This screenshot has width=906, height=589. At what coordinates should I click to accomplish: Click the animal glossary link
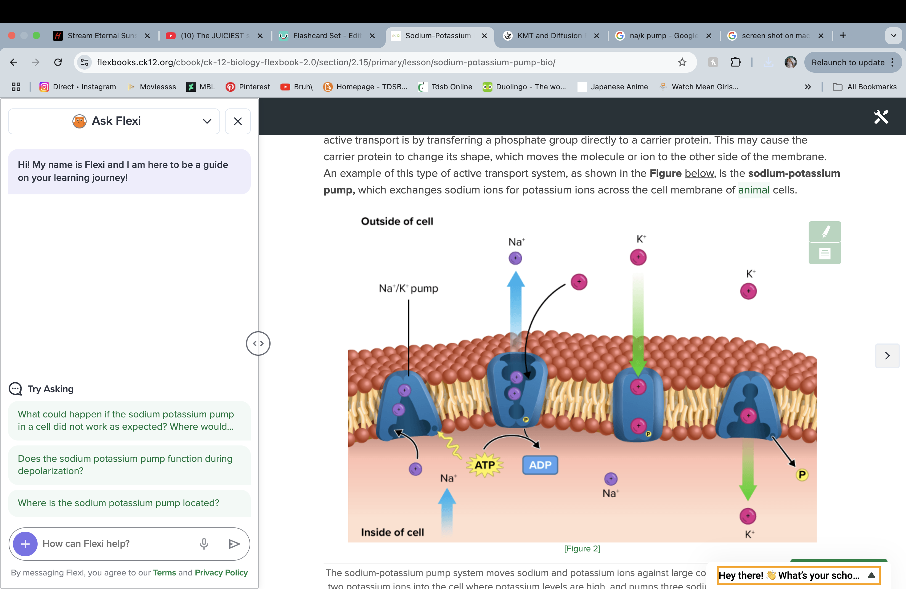point(754,190)
